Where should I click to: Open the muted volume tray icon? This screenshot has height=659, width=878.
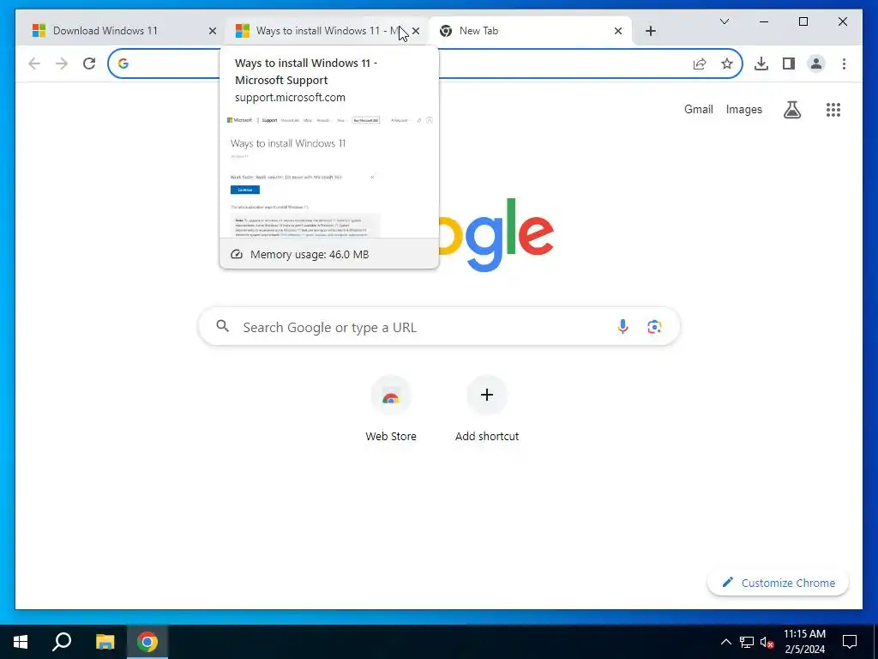click(767, 642)
